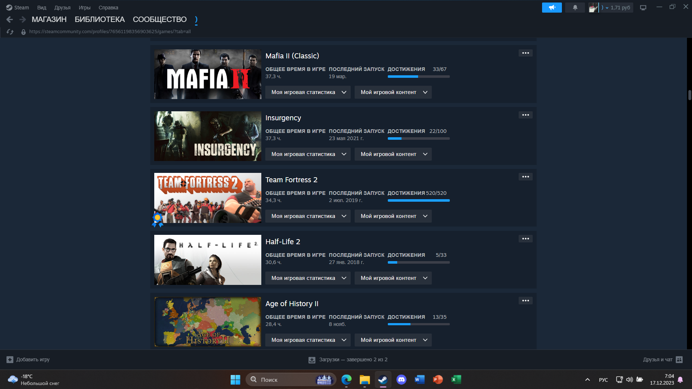Open Big Picture mode monitor icon
Image resolution: width=692 pixels, height=389 pixels.
(643, 8)
